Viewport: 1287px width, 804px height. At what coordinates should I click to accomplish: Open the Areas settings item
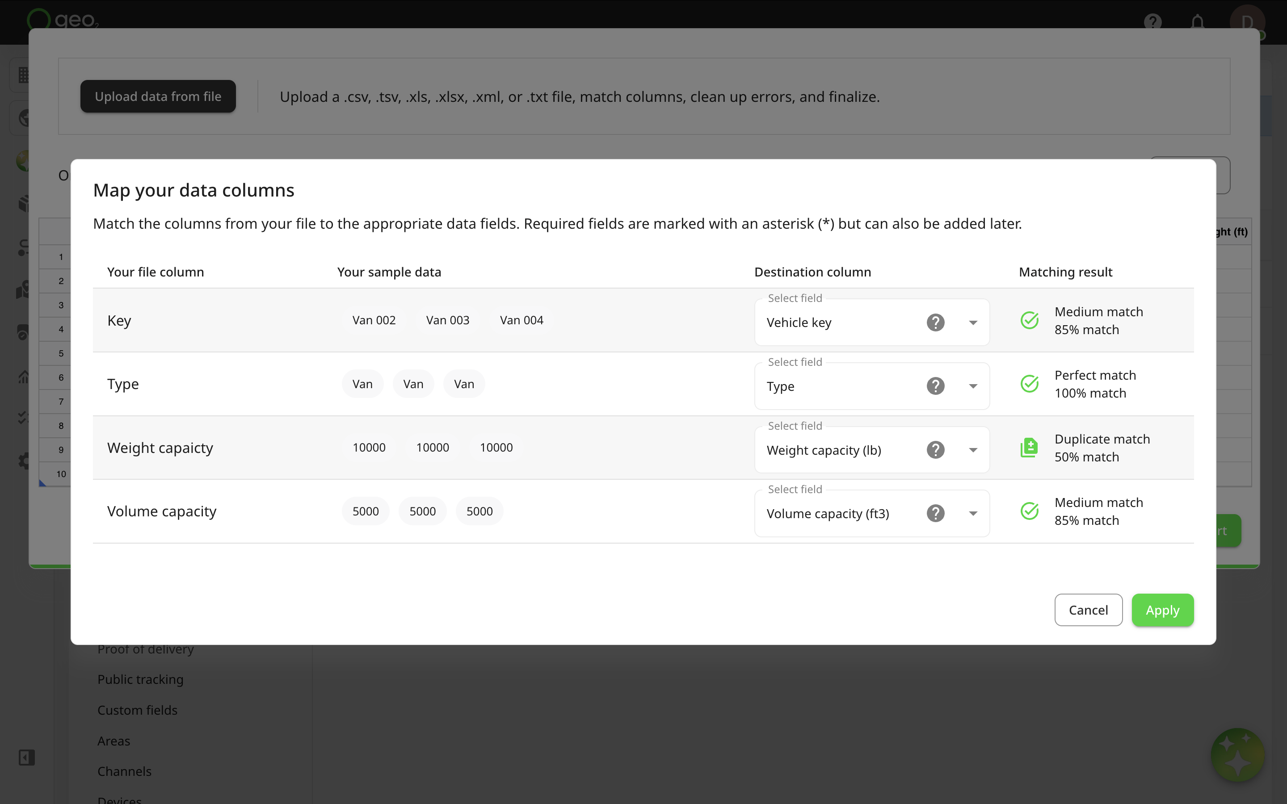click(114, 741)
